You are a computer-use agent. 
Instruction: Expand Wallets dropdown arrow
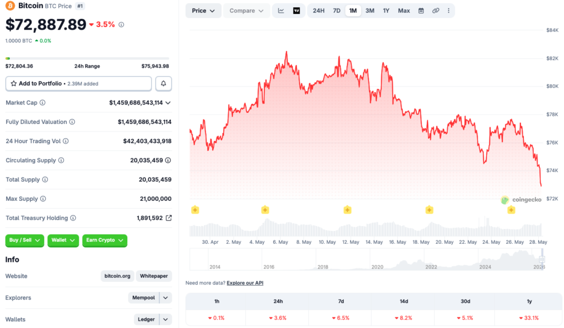165,319
